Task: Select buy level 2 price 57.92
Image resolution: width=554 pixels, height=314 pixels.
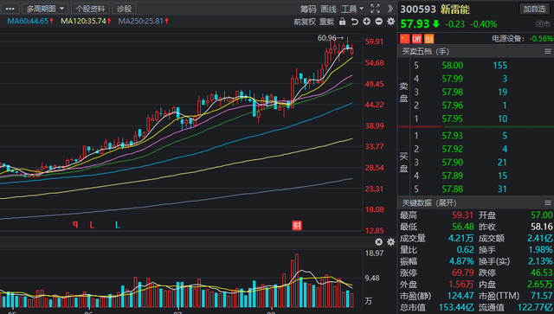Action: [x=452, y=149]
